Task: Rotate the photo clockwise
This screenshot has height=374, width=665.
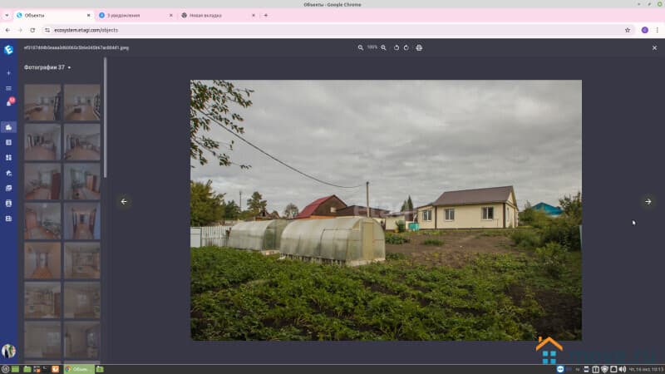Action: pyautogui.click(x=406, y=47)
